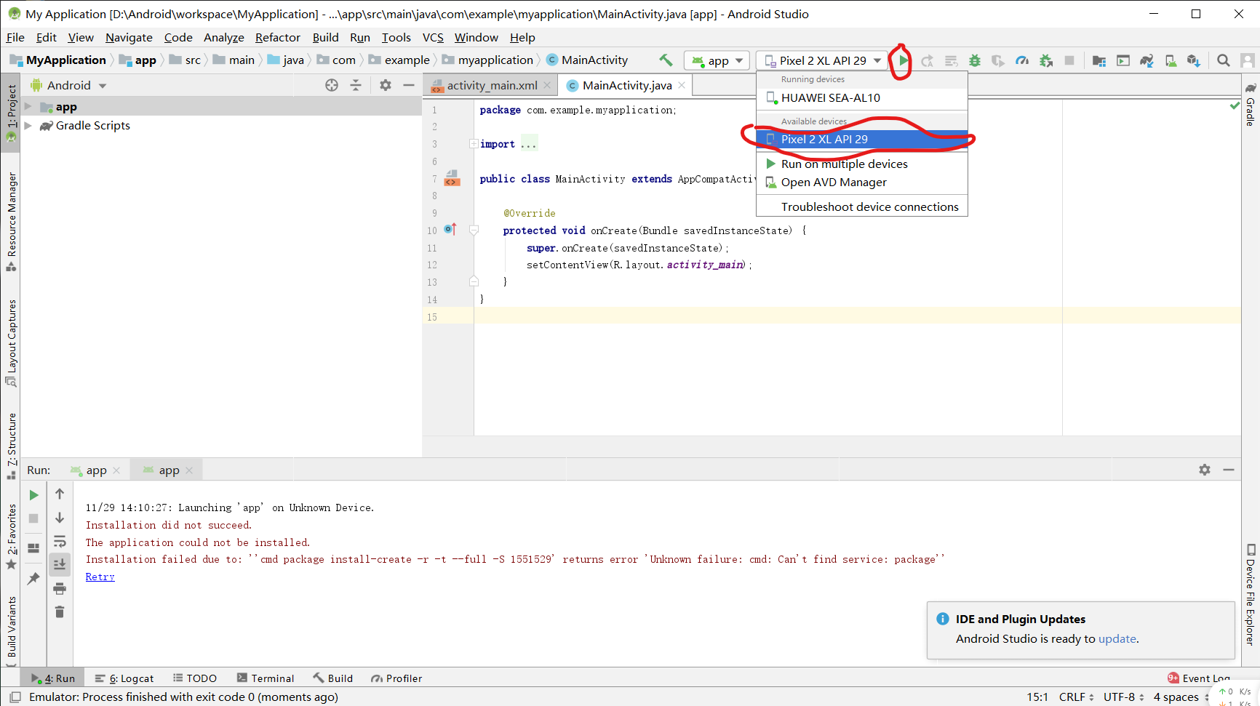Click the Profile app gauge icon
Image resolution: width=1260 pixels, height=706 pixels.
1022,60
